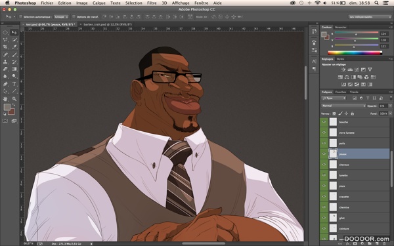
Task: Select the Path Selection tool
Action: point(5,91)
